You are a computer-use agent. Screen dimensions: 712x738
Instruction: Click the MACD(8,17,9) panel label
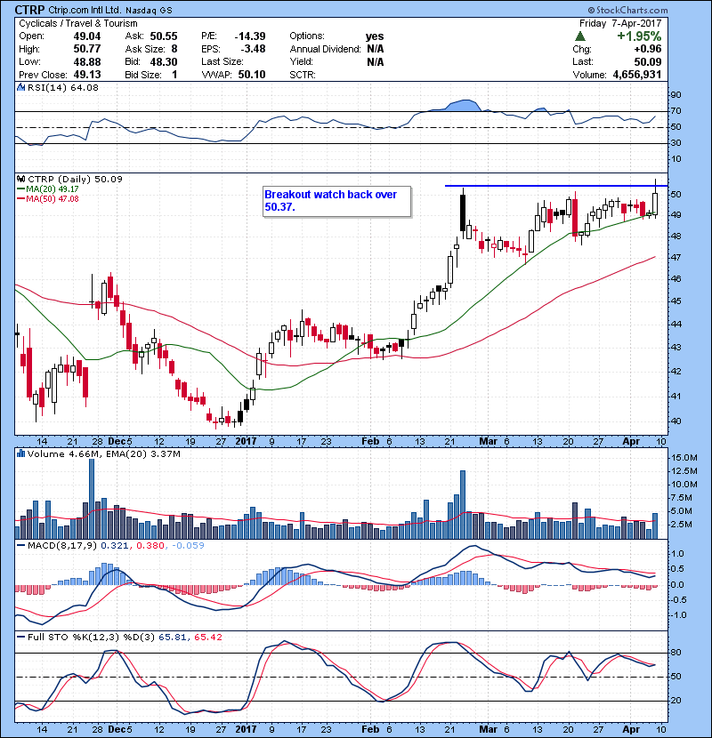[x=62, y=546]
